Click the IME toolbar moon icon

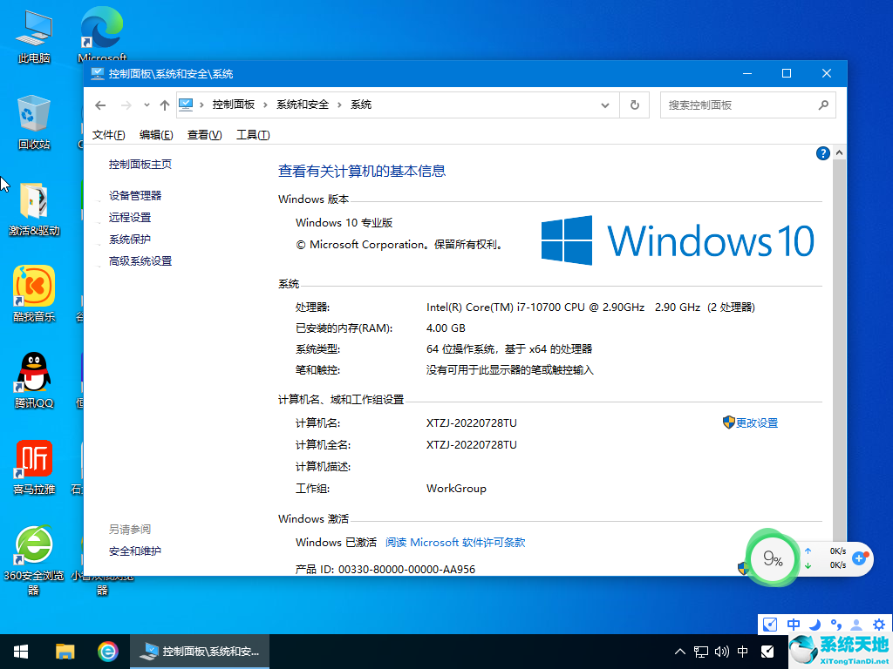815,625
